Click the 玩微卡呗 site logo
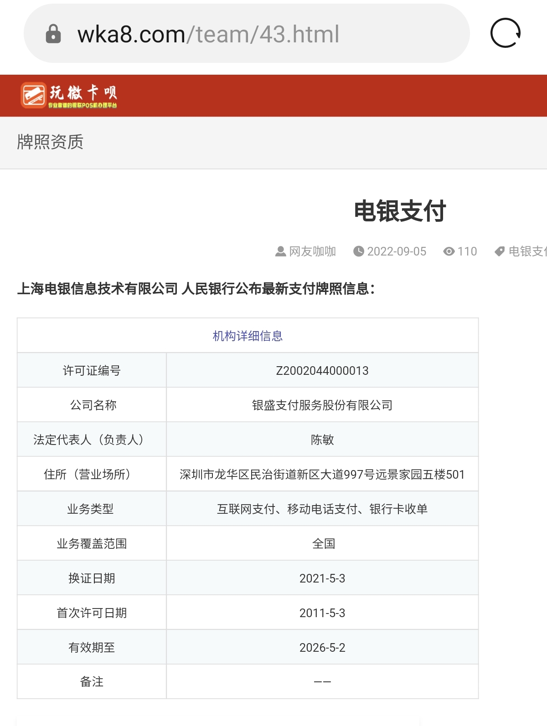 [x=69, y=95]
